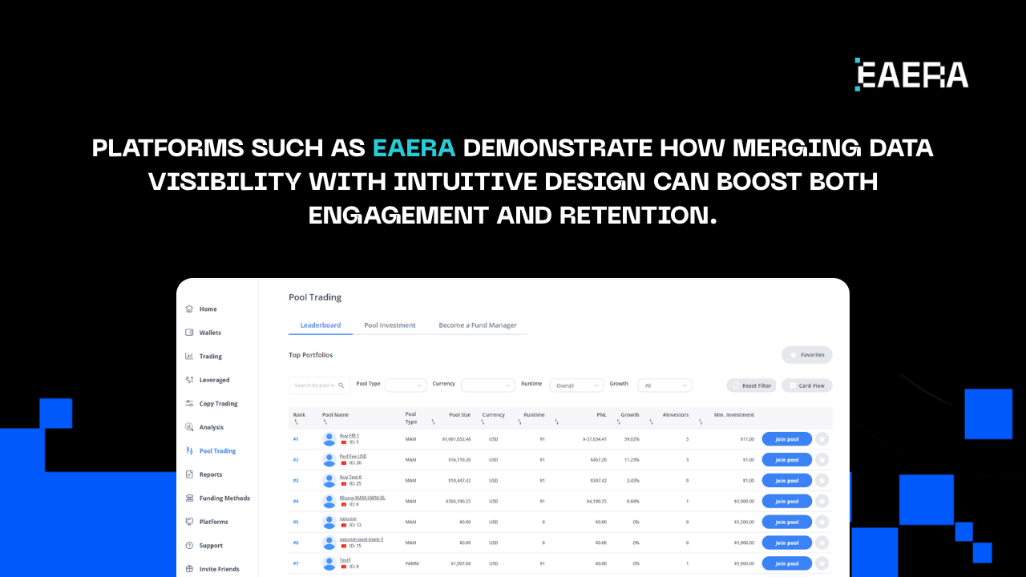Click the Trading chart icon in sidebar
The image size is (1026, 577).
pos(191,356)
